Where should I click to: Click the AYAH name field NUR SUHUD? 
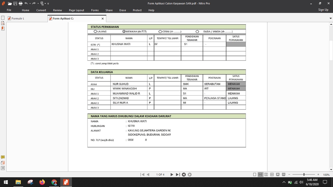(x=129, y=84)
